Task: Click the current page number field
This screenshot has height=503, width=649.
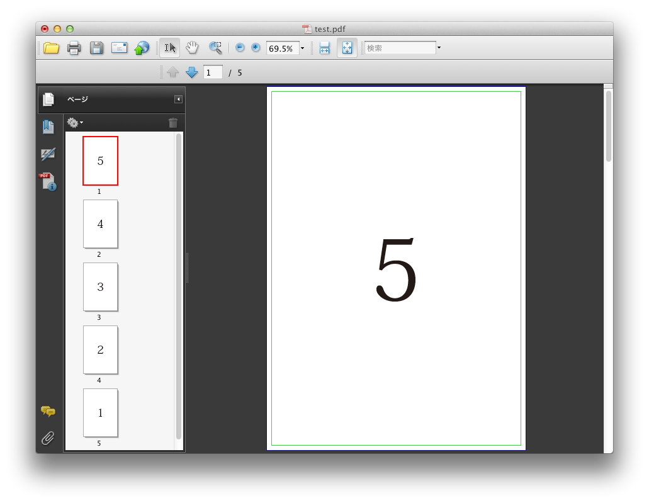Action: 213,72
